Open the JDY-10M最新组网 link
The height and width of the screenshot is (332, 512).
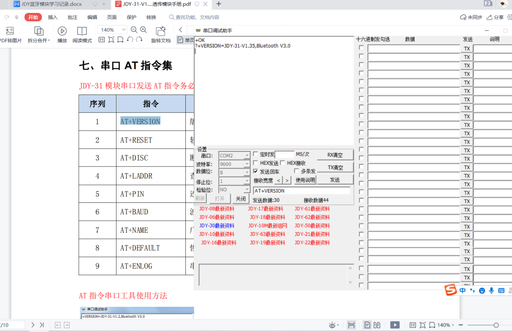[x=268, y=225]
